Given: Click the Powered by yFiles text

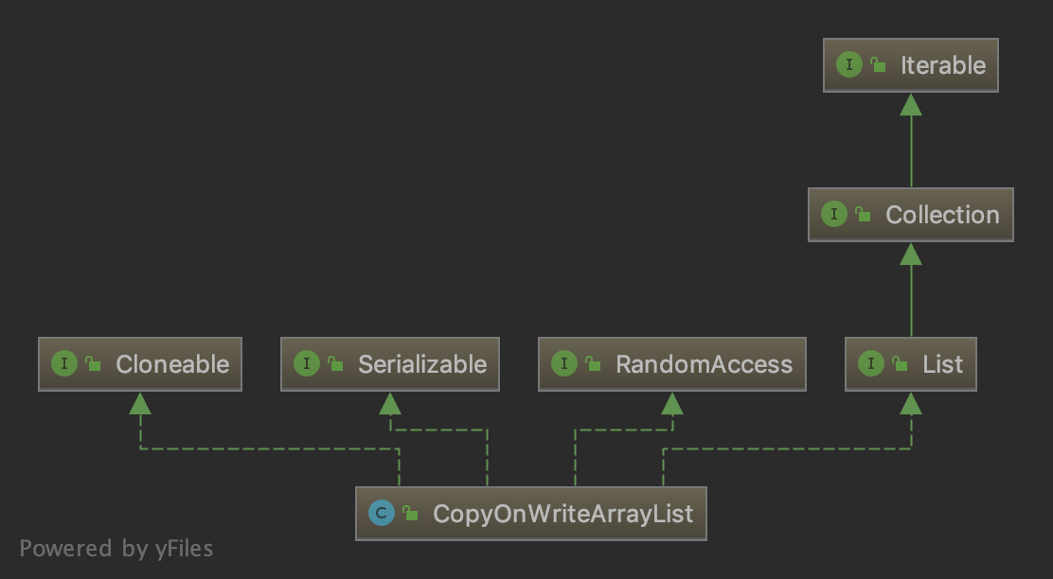Looking at the screenshot, I should click(116, 549).
